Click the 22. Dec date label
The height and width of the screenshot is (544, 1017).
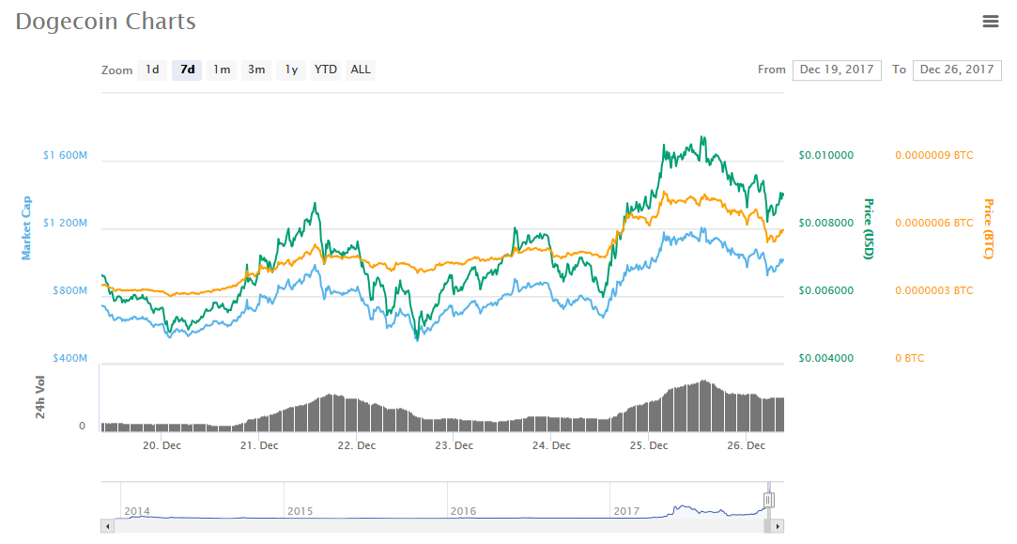coord(357,445)
